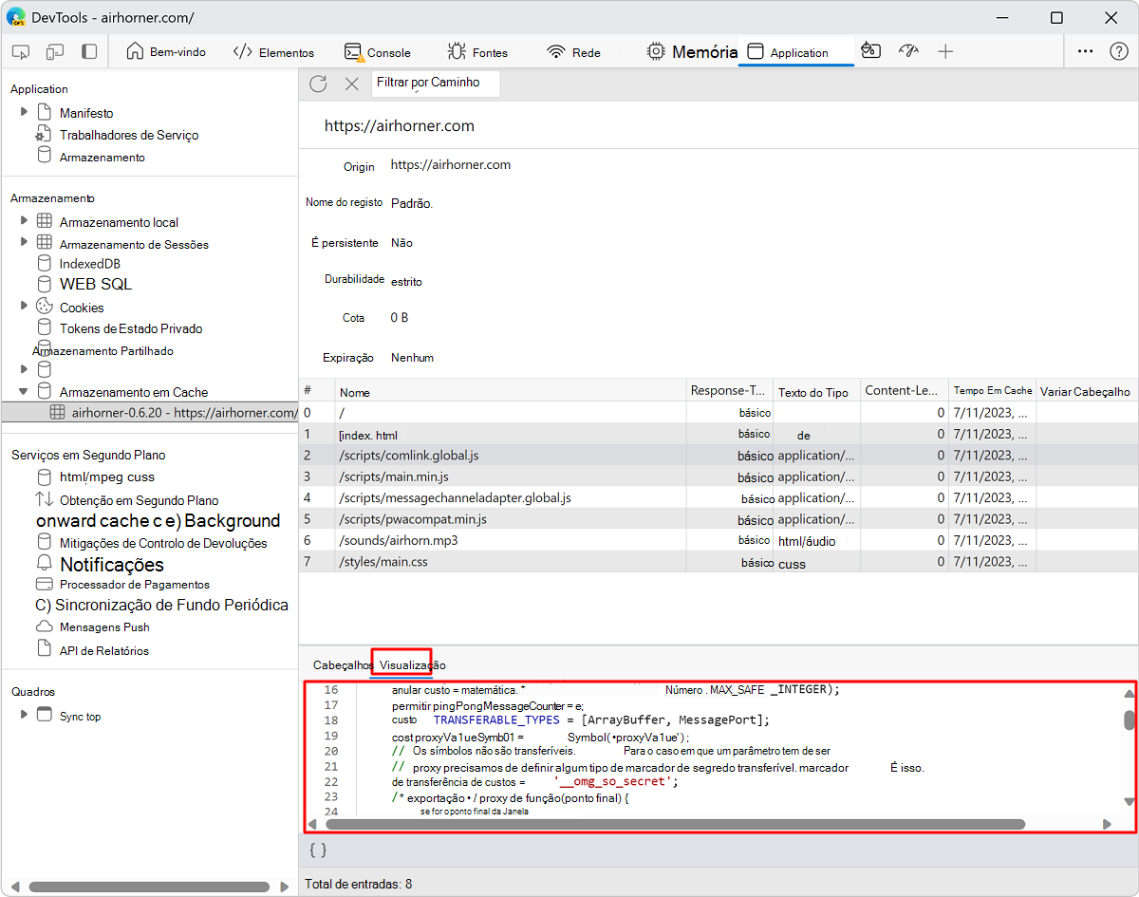Select the /scripts/main.min.js cache row
Image resolution: width=1139 pixels, height=897 pixels.
[x=394, y=477]
